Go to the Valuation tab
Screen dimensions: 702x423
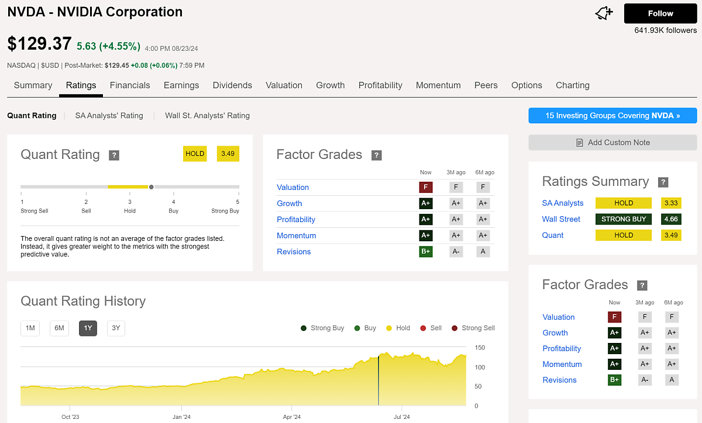tap(284, 85)
